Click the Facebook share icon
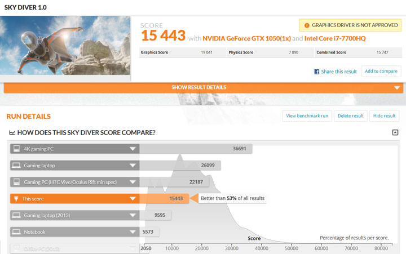 pyautogui.click(x=317, y=72)
